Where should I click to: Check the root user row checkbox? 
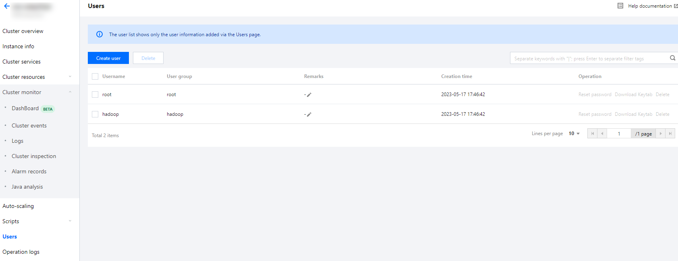95,95
